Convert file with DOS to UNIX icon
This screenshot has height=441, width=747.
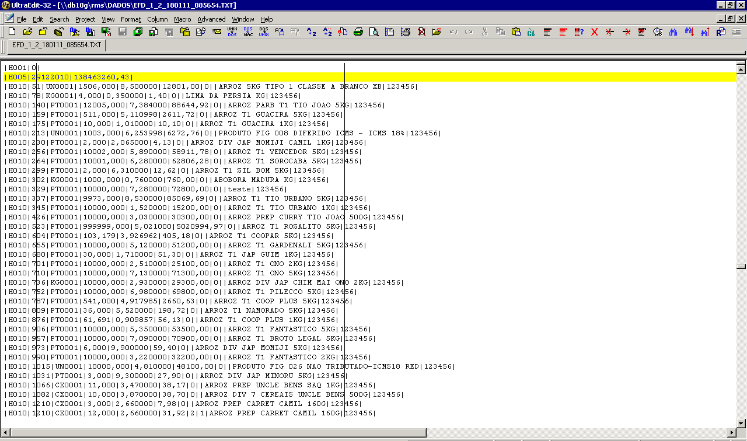(264, 32)
